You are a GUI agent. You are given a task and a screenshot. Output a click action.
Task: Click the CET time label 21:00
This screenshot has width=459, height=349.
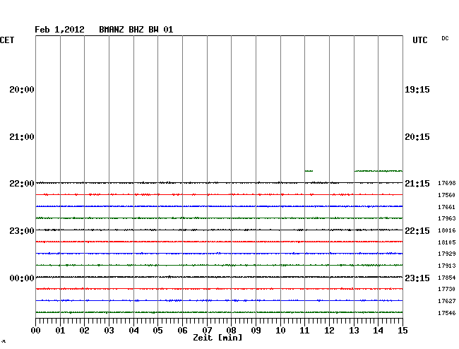point(22,137)
